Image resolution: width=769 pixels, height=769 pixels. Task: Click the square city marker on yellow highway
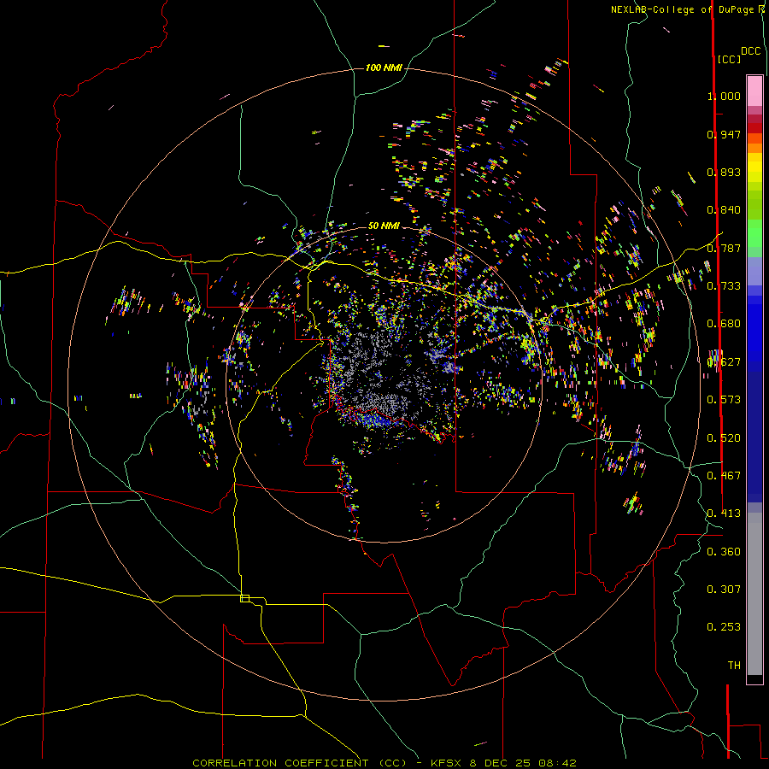[244, 598]
